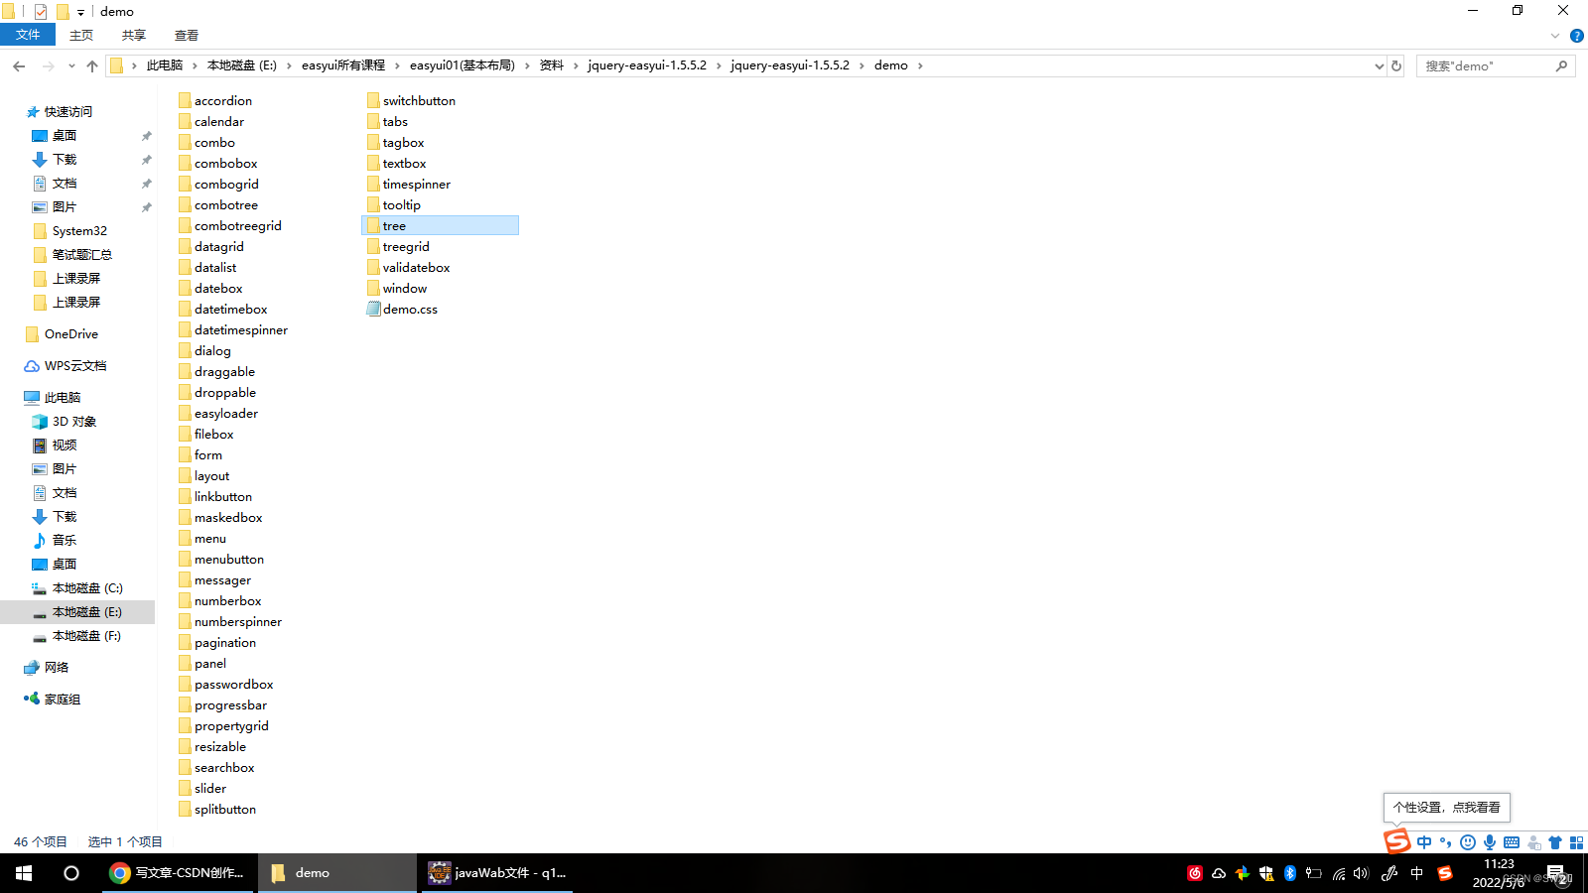This screenshot has height=893, width=1588.
Task: Click the Explorer help question mark icon
Action: [1577, 35]
